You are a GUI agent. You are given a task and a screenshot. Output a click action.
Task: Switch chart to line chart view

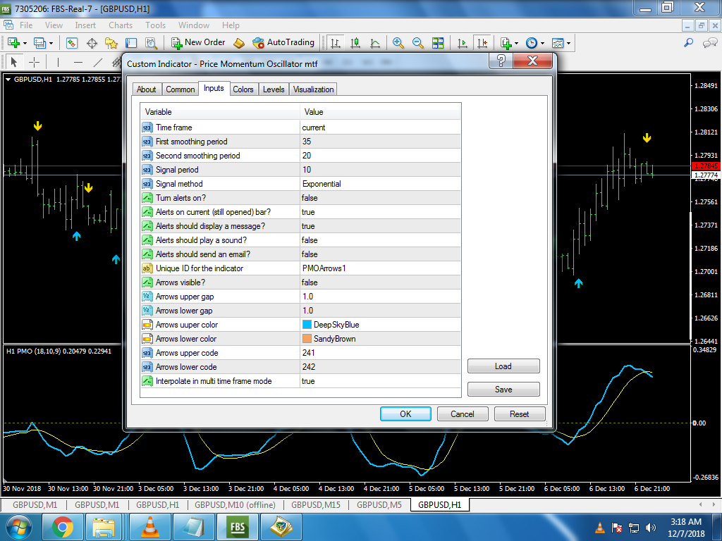click(375, 43)
